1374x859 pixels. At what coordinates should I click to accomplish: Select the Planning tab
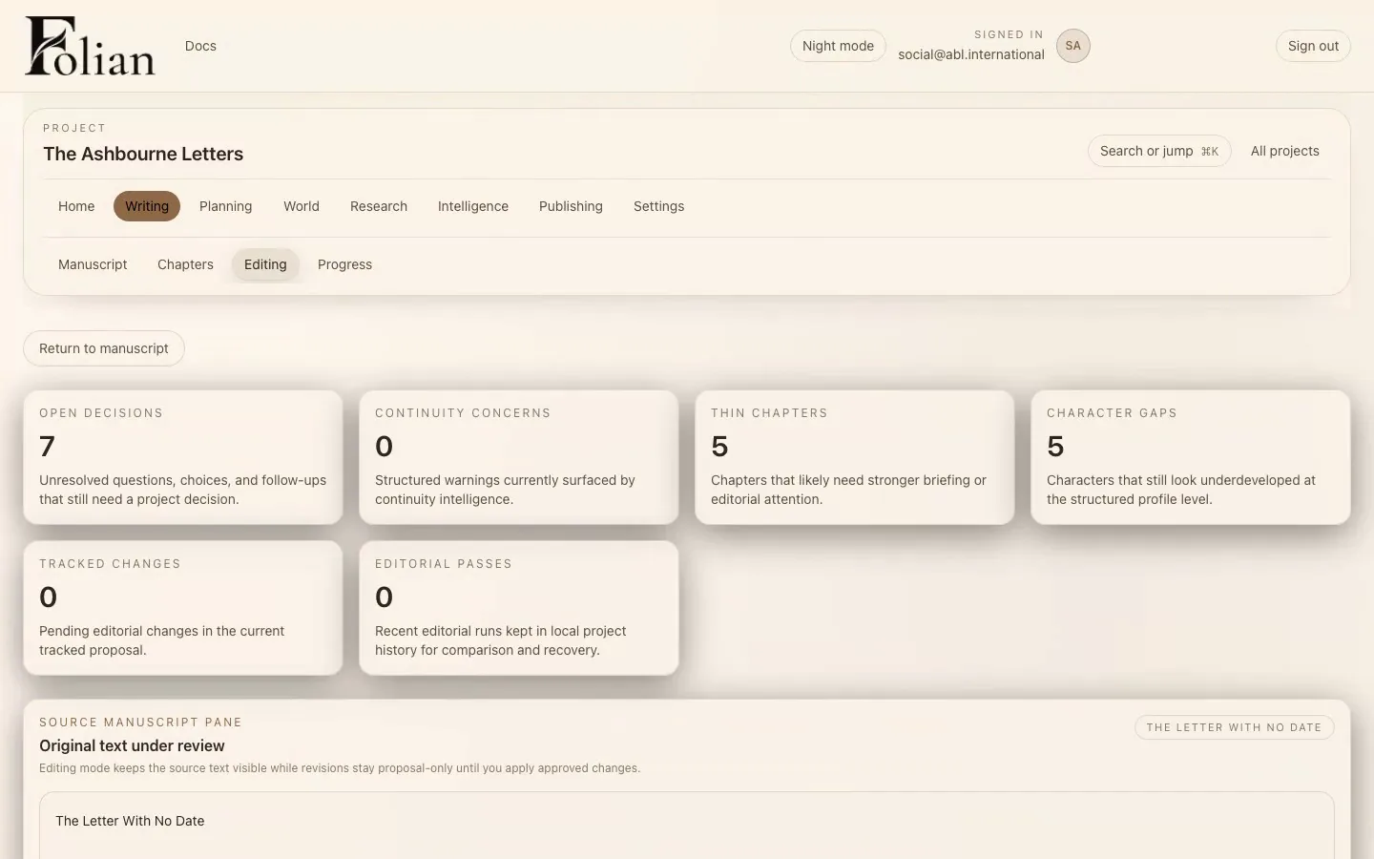(x=225, y=206)
